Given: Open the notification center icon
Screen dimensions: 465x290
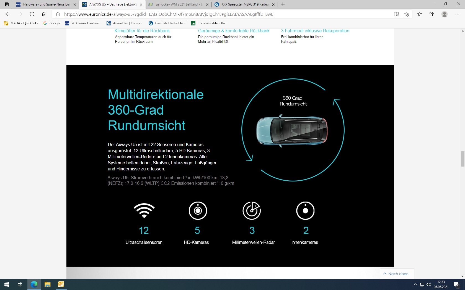Looking at the screenshot, I should pos(457,284).
